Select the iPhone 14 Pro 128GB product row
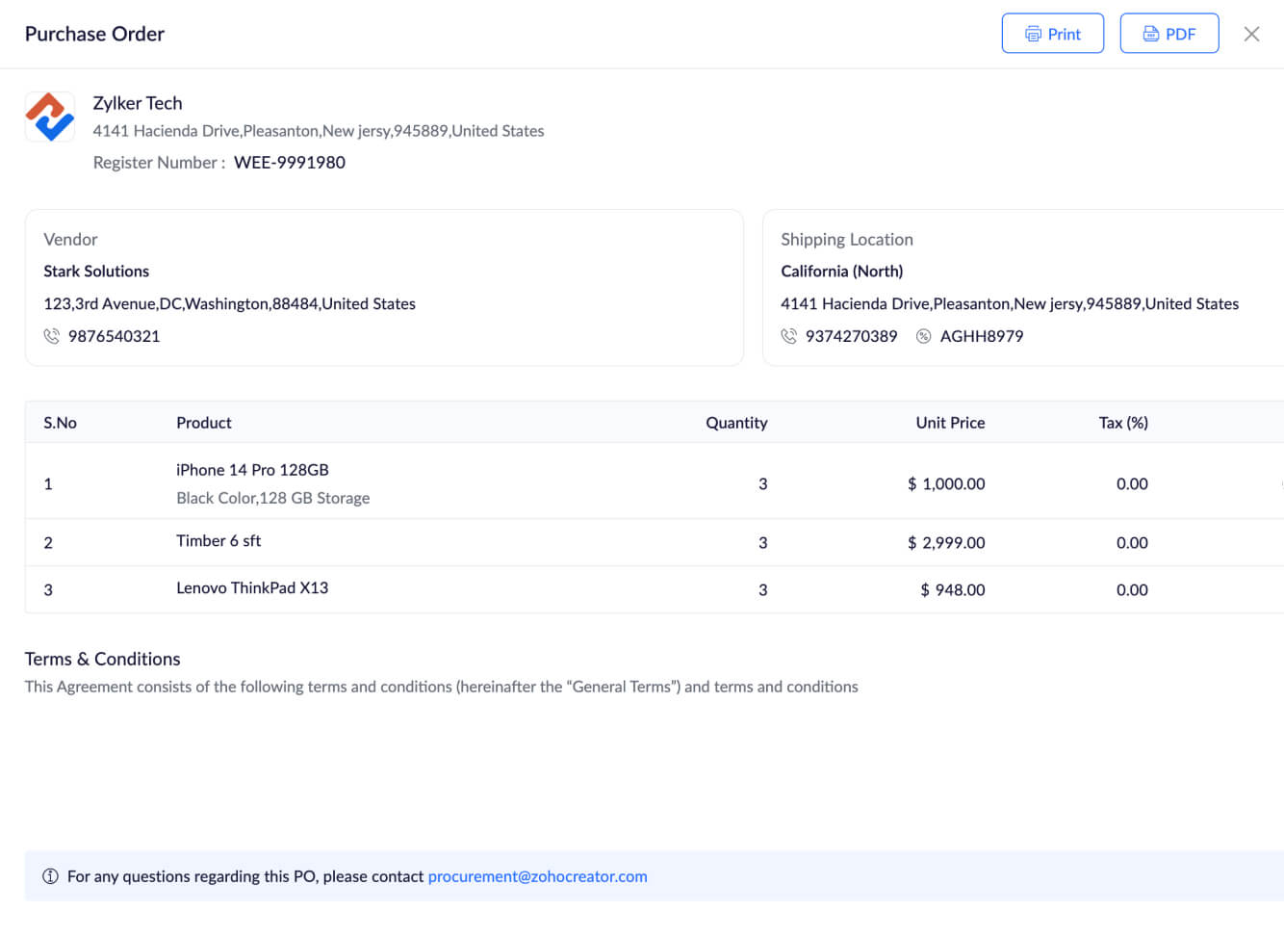The width and height of the screenshot is (1284, 936). click(x=252, y=470)
